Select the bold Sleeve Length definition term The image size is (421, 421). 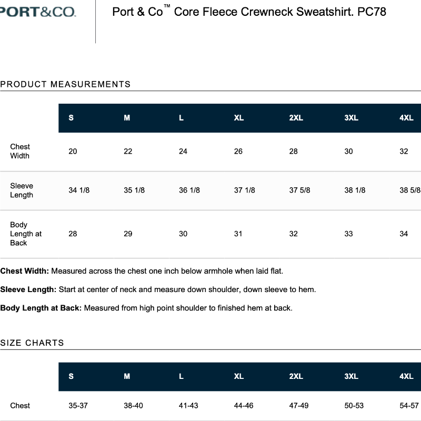[28, 289]
